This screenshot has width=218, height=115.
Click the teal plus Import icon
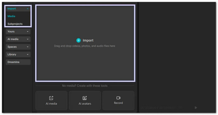(78, 40)
